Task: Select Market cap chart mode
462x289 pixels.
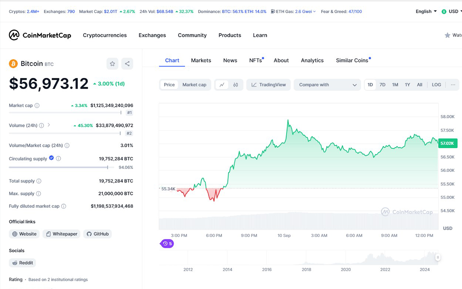Action: [x=194, y=85]
